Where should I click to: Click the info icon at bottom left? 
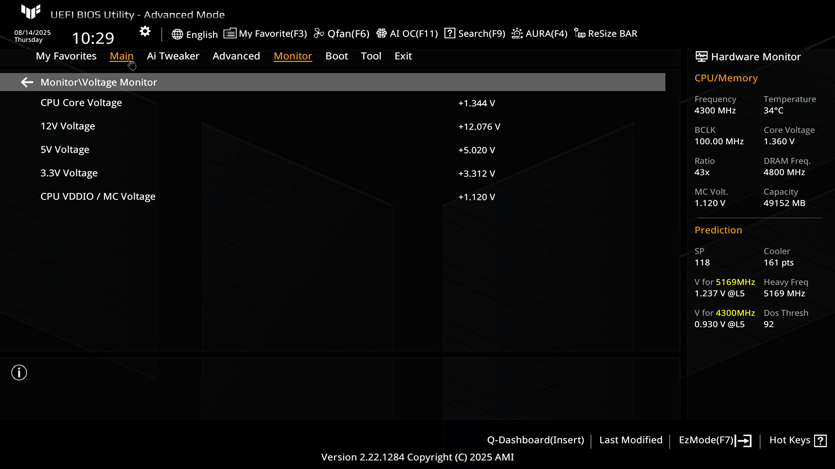pos(19,373)
